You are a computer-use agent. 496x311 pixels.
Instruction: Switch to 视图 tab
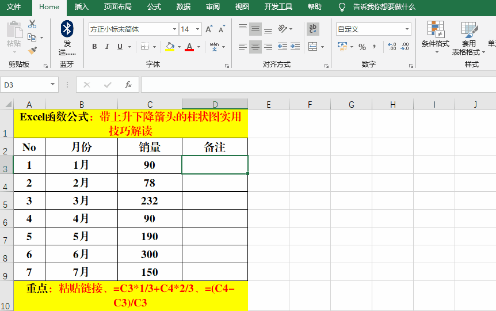click(242, 7)
